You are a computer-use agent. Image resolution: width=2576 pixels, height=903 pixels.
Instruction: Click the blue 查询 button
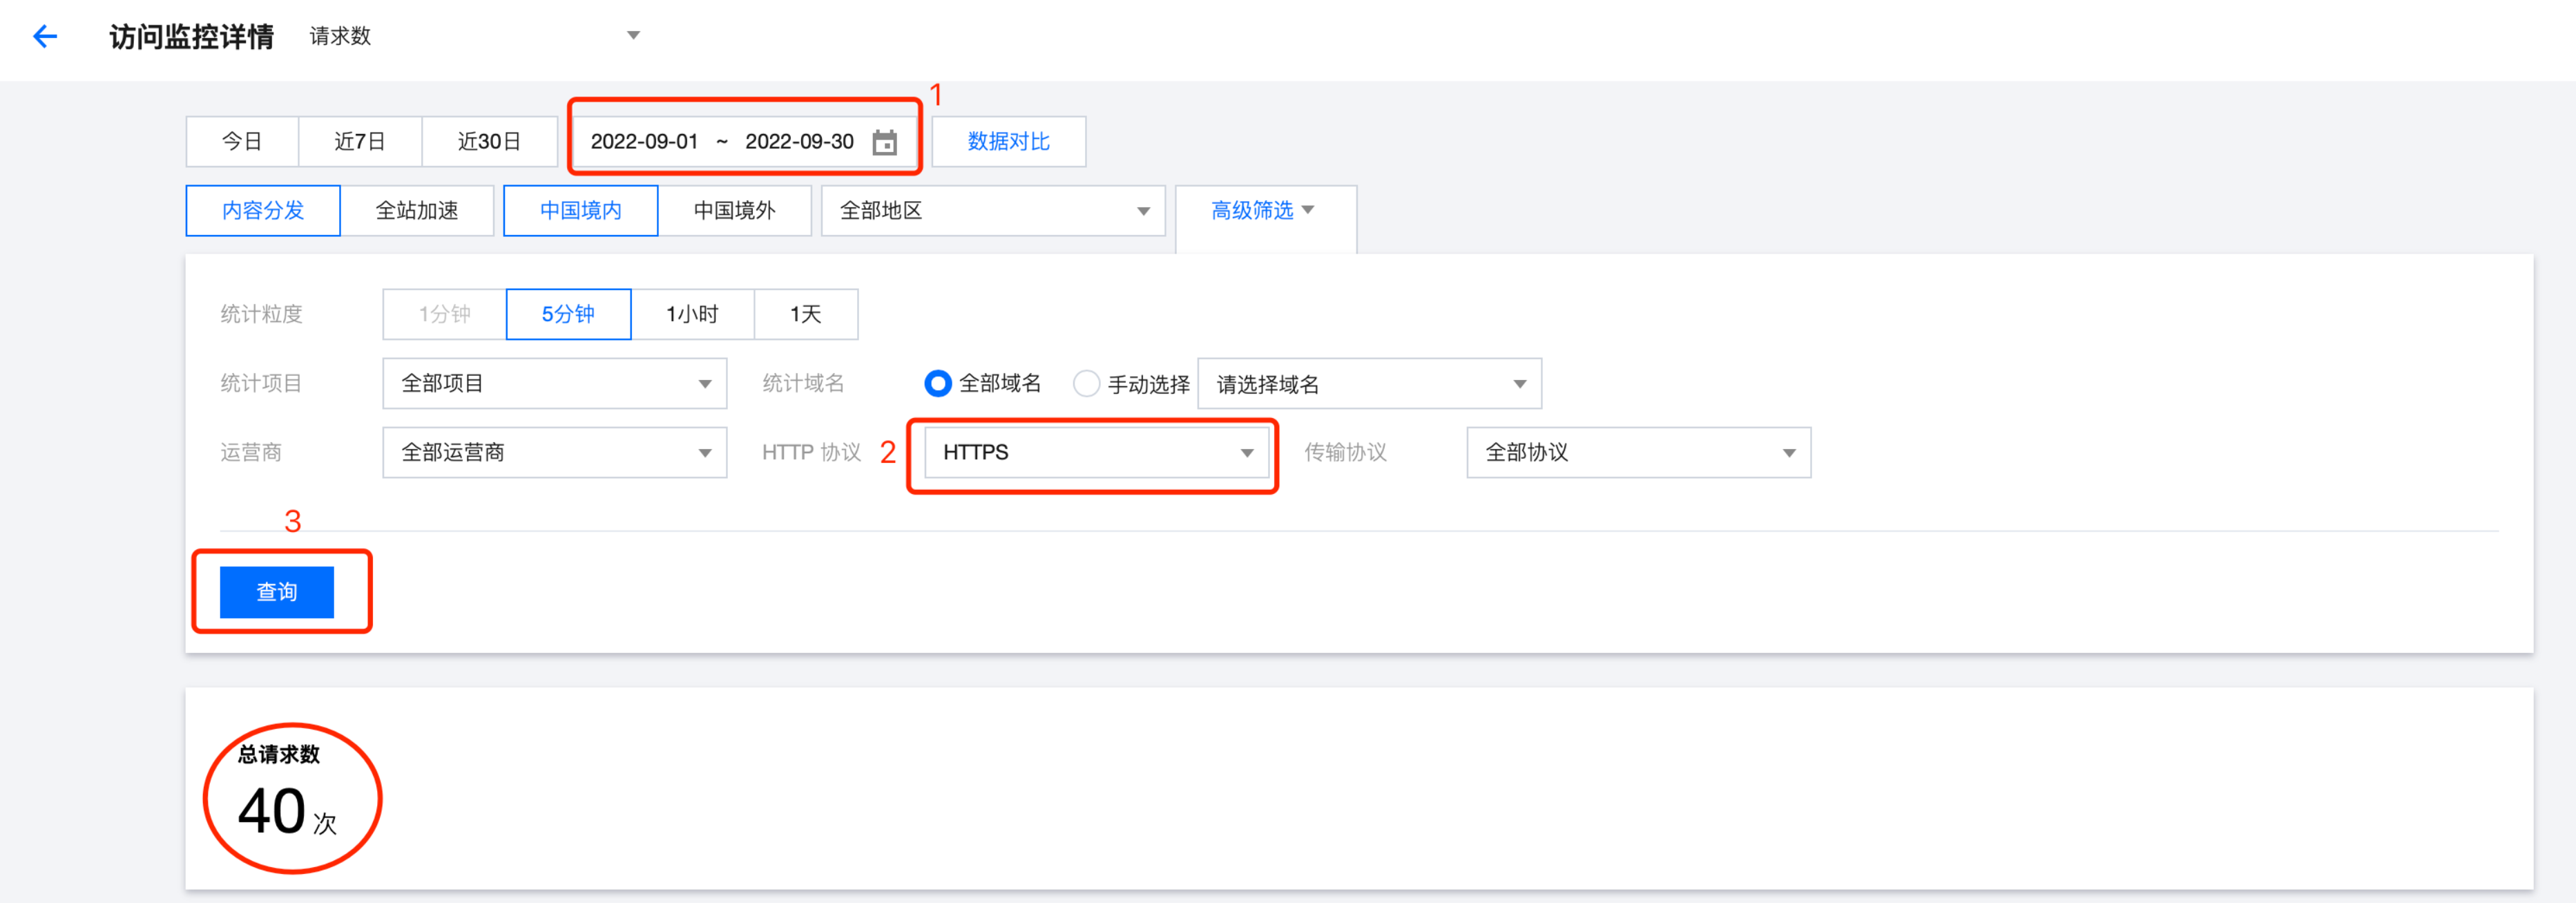pyautogui.click(x=277, y=592)
